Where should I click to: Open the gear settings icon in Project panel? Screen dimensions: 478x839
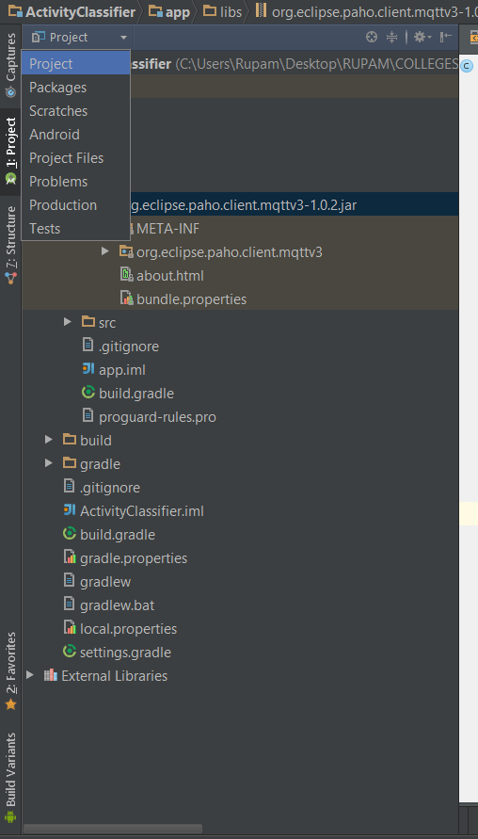click(422, 37)
